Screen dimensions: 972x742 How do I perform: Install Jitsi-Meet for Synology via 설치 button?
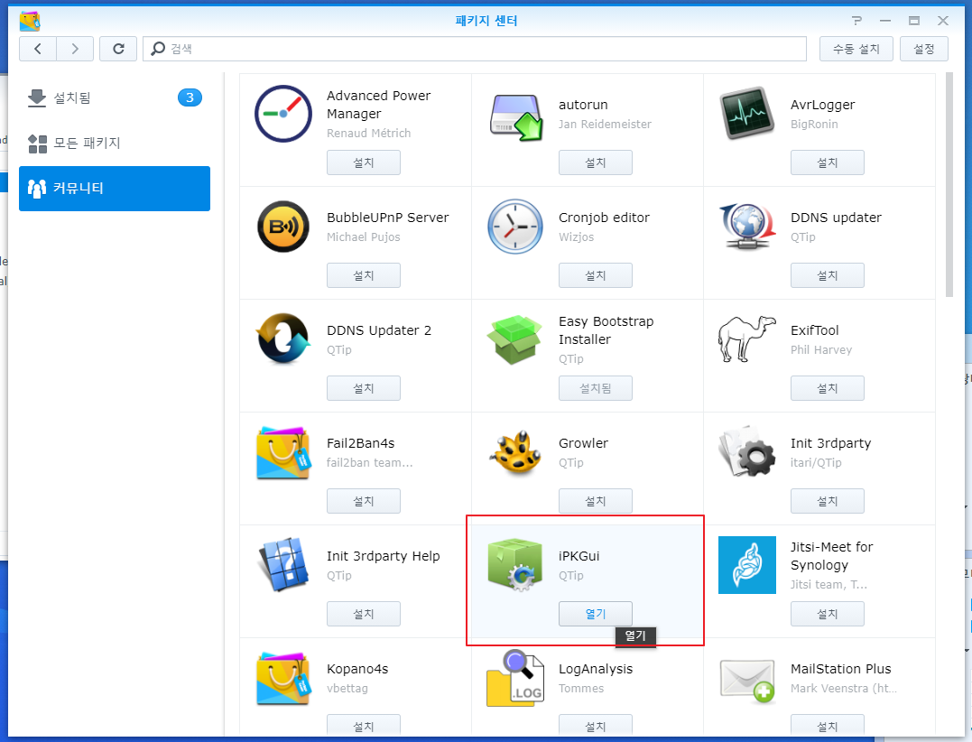click(827, 614)
